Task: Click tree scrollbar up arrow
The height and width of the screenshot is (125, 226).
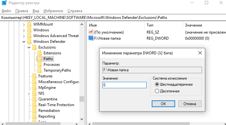Action: [x=82, y=24]
